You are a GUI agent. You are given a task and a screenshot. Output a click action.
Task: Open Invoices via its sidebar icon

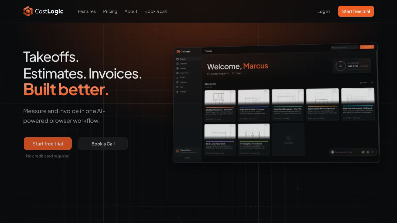click(177, 68)
